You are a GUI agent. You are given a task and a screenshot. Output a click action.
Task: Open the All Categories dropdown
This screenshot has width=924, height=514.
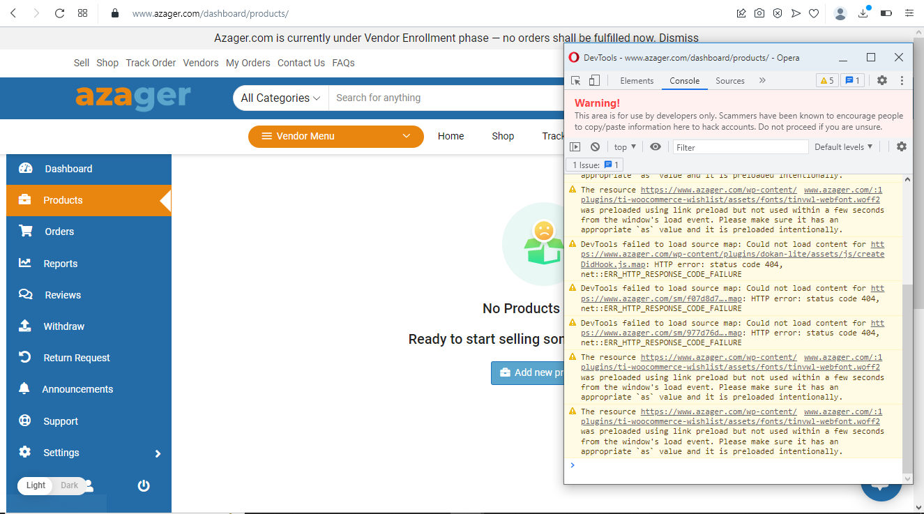coord(280,98)
